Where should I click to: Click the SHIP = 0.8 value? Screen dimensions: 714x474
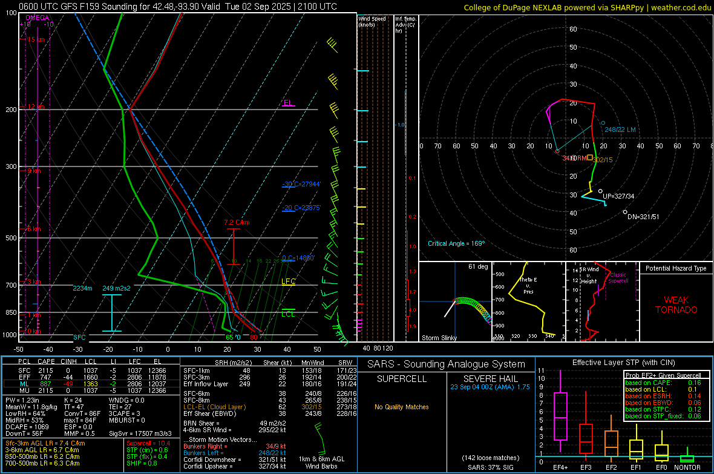pyautogui.click(x=142, y=464)
